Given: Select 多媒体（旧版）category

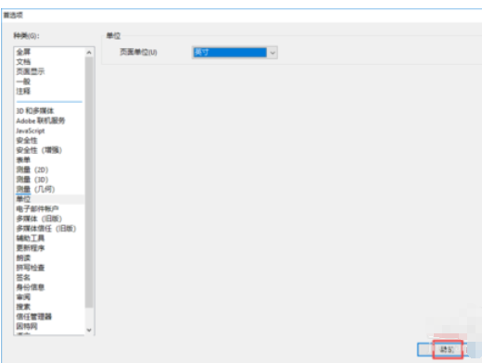Looking at the screenshot, I should (x=39, y=219).
